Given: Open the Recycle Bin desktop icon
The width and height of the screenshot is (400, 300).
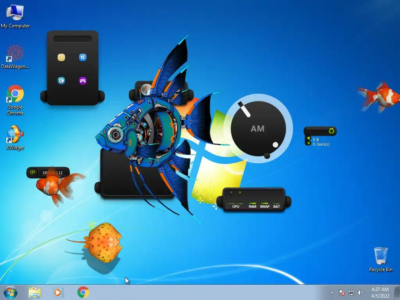Looking at the screenshot, I should point(380,259).
